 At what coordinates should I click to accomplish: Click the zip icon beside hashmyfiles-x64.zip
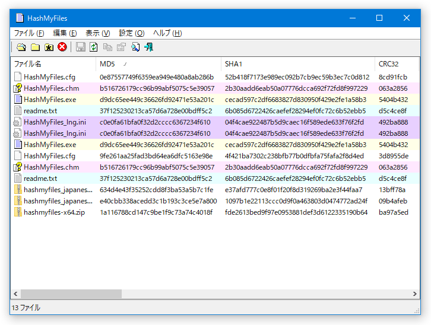[x=18, y=212]
